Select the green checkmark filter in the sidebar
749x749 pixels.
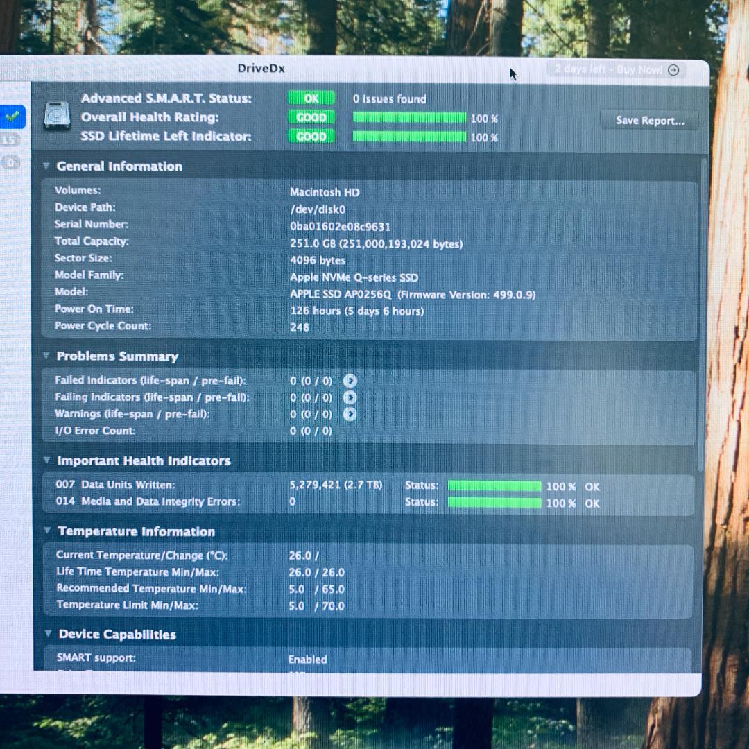tap(12, 117)
